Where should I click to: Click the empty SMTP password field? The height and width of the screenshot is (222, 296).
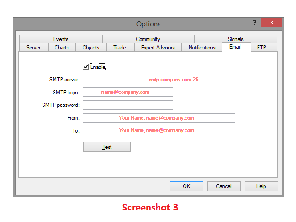coord(128,105)
